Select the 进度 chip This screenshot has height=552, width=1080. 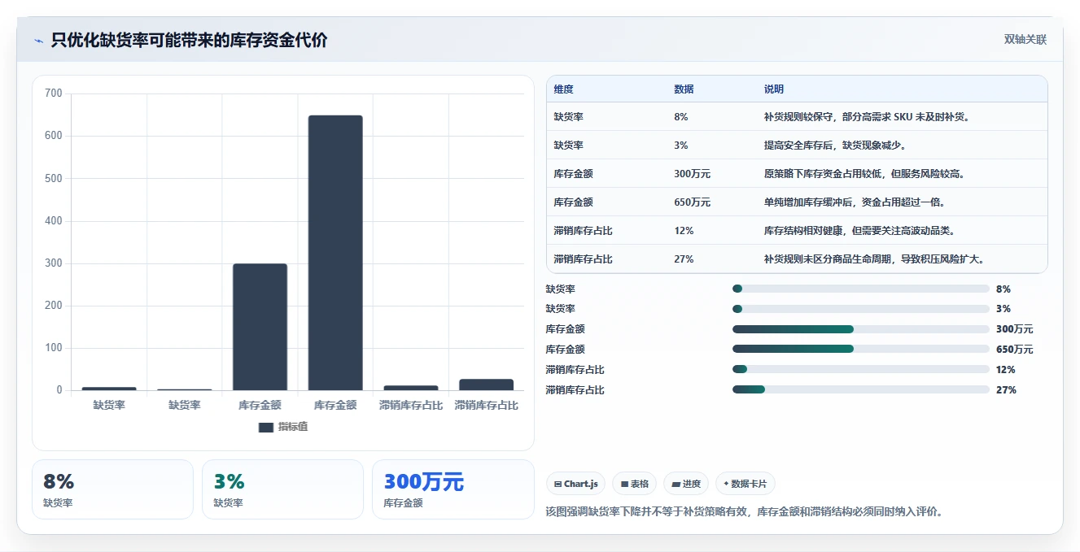pyautogui.click(x=686, y=484)
